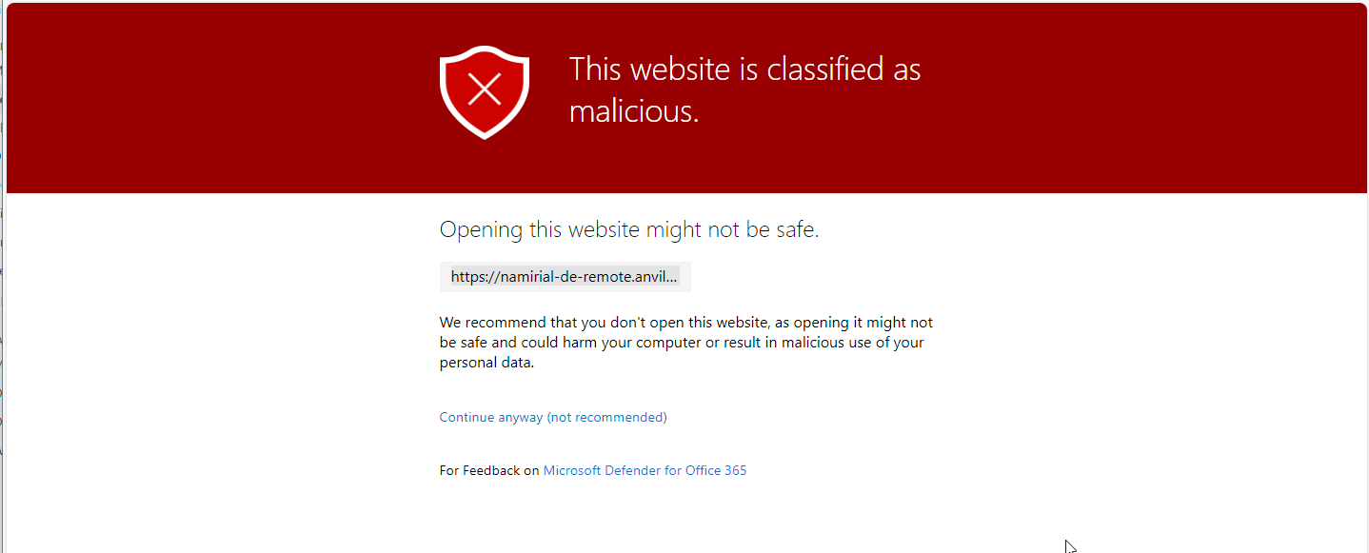This screenshot has height=553, width=1369.
Task: Click the 'This website is classified as' heading line
Action: click(x=745, y=69)
